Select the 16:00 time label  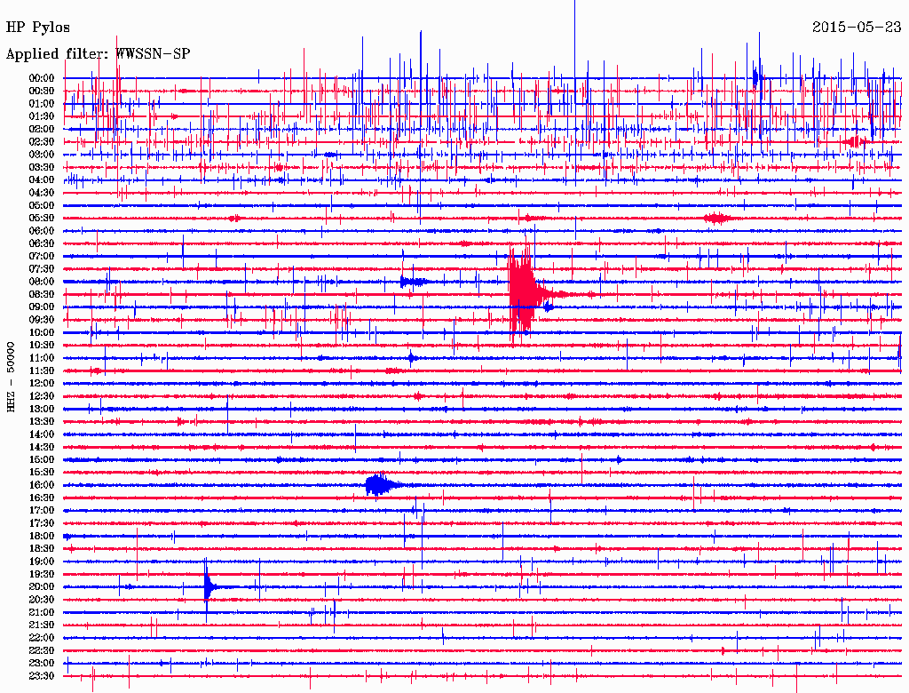(42, 486)
